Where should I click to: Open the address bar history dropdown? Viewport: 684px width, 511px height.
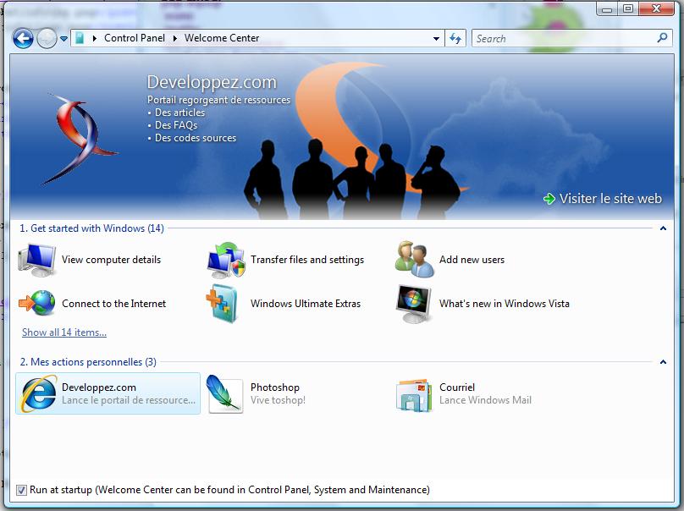pos(436,38)
